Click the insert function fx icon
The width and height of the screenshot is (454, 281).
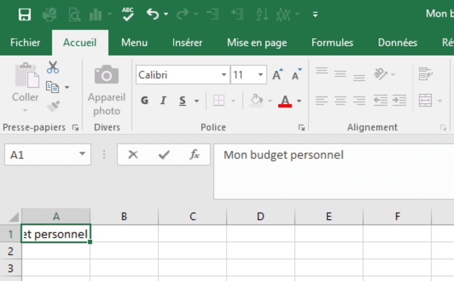tap(195, 155)
